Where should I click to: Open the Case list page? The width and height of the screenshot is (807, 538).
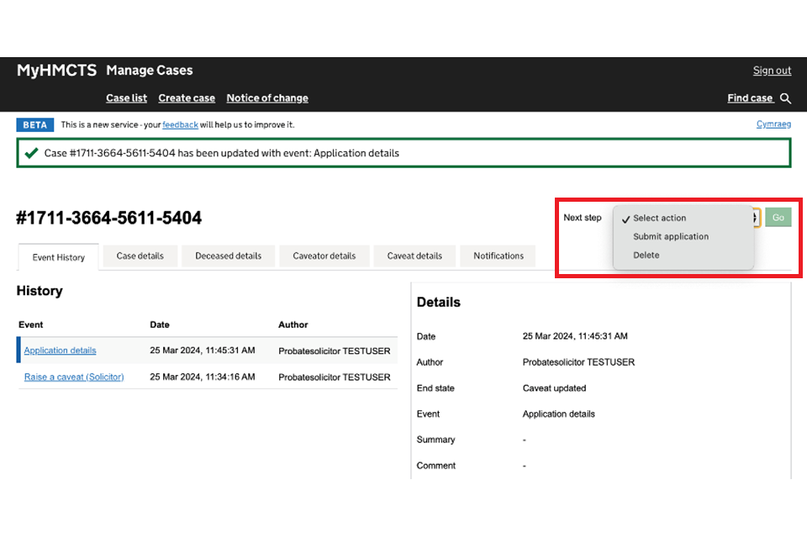click(x=126, y=98)
